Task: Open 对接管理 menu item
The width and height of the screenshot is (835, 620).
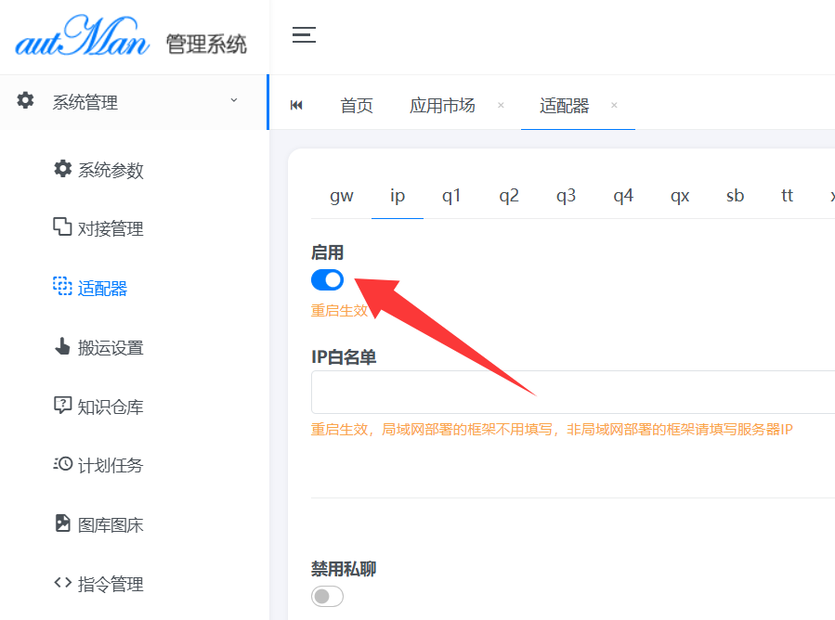Action: click(x=111, y=229)
